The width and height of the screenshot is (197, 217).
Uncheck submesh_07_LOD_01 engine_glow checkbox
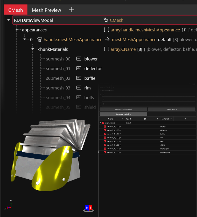tap(105, 152)
